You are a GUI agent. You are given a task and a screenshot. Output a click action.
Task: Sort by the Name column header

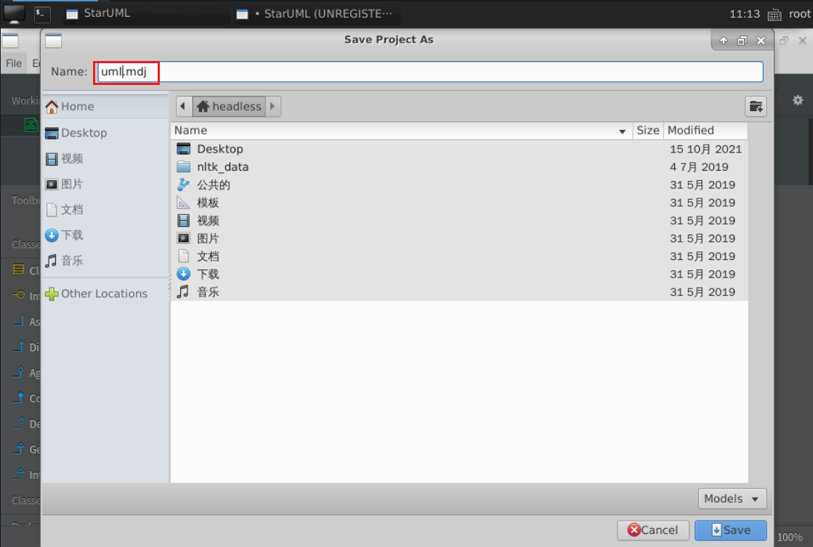tap(402, 131)
